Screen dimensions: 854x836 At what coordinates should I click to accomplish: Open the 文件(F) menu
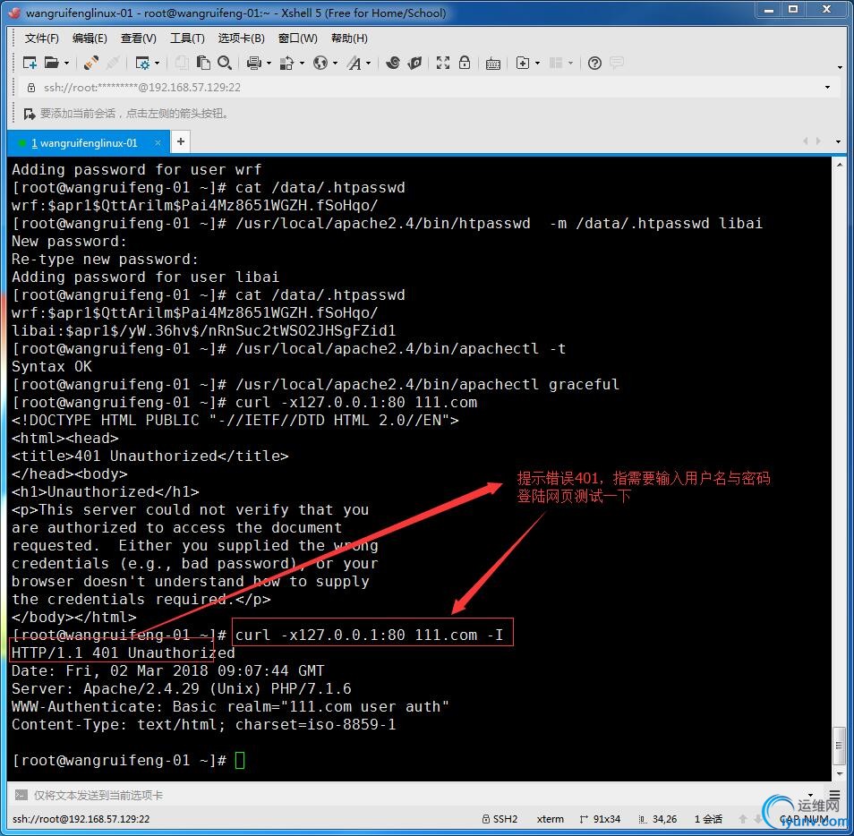pos(41,38)
